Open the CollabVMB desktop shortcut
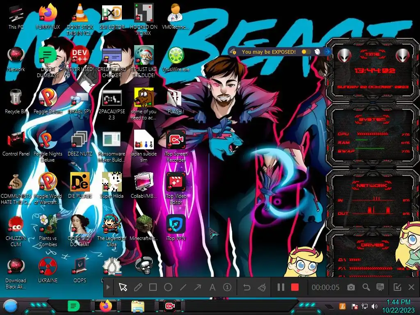Viewport: 420px width, 315px height. click(x=144, y=186)
